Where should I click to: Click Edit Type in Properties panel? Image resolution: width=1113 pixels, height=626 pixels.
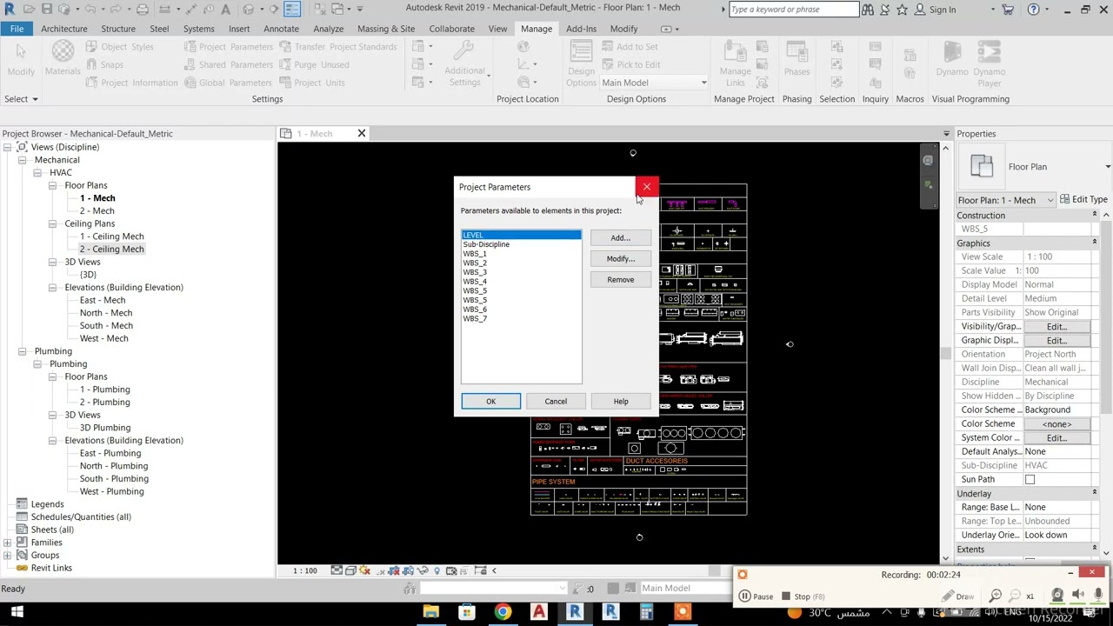pos(1083,200)
